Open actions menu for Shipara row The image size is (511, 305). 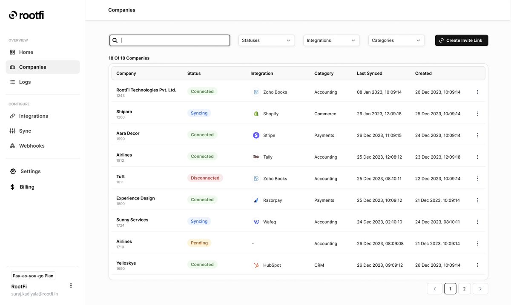(x=477, y=114)
